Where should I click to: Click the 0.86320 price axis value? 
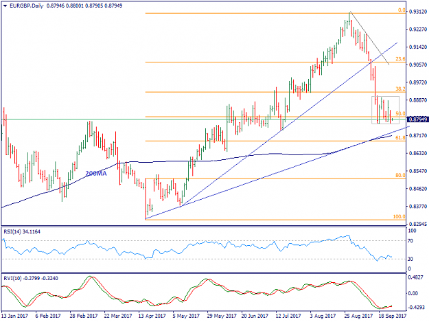[418, 153]
